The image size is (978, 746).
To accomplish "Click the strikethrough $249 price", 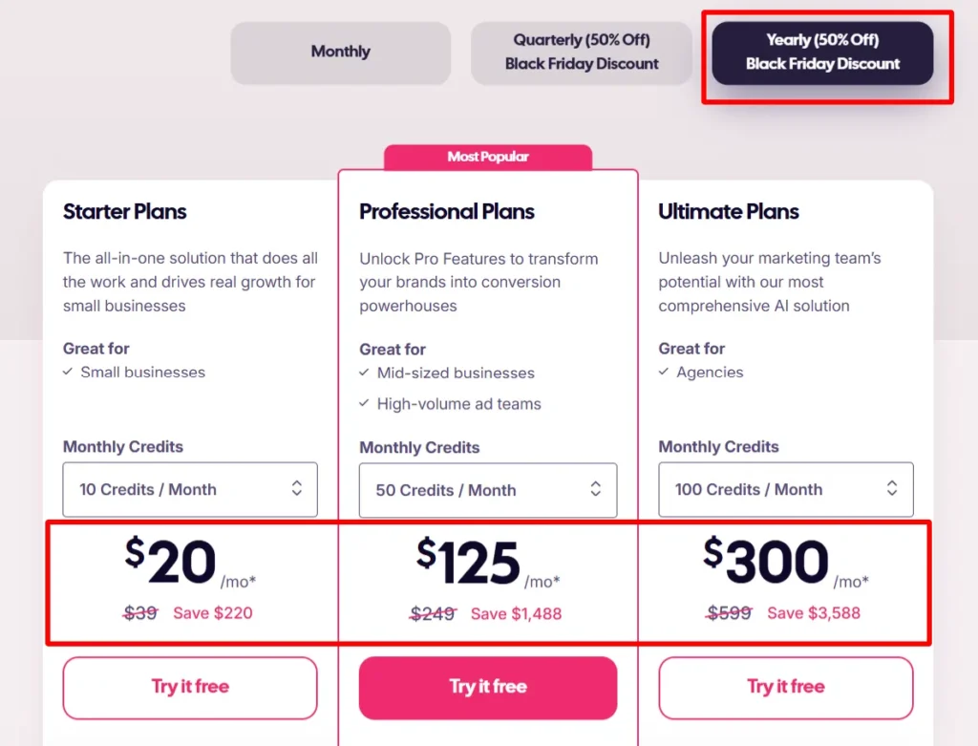I will [x=433, y=614].
